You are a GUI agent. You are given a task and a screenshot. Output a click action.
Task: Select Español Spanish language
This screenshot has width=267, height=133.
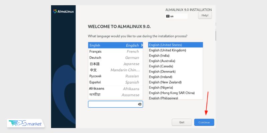tap(115, 82)
